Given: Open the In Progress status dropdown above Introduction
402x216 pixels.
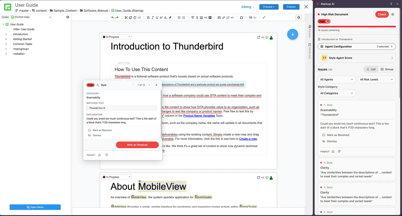Looking at the screenshot, I should tap(117, 37).
